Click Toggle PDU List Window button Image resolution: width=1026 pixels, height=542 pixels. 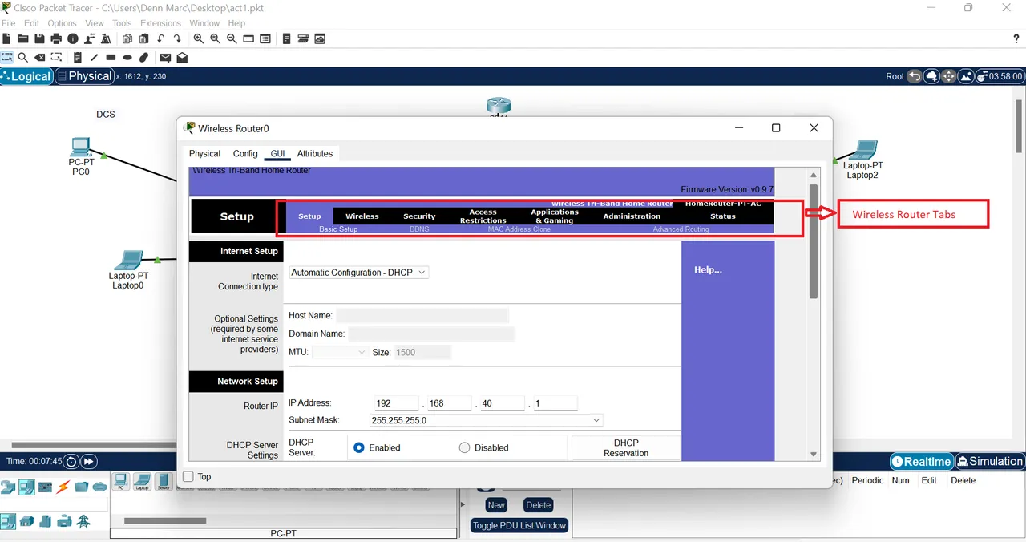click(519, 526)
